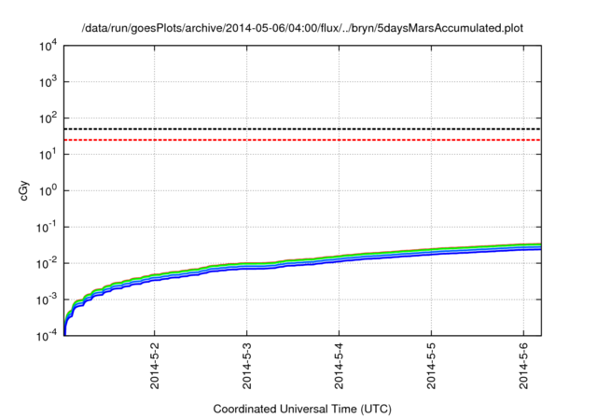Click the 10^-2 y-axis tick label
The image size is (597, 418).
(46, 263)
